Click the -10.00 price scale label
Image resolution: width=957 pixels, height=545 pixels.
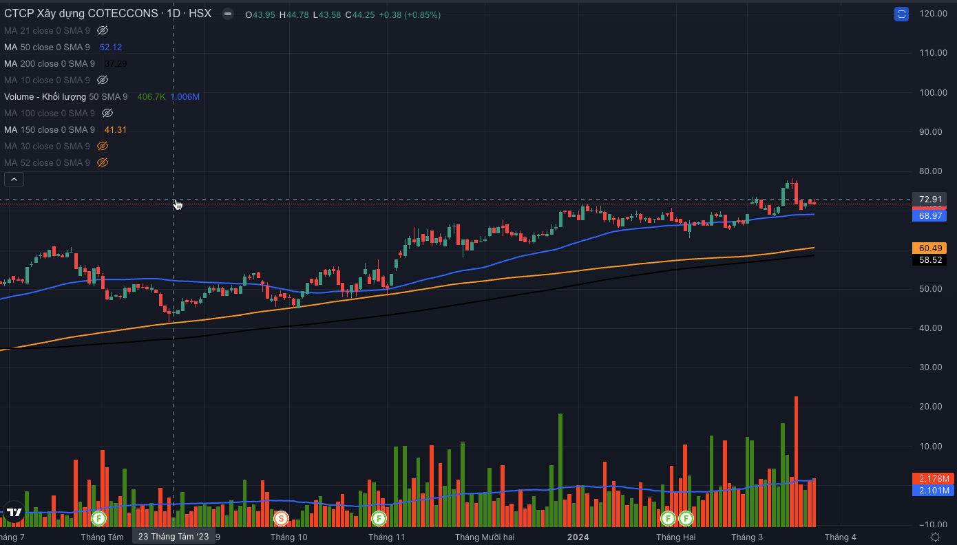[933, 524]
